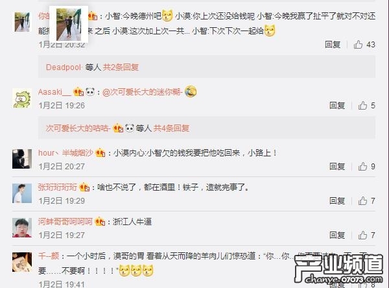
Task: Like 河蚌哥哥呵呵呵's comment about 浙江人牛逼
Action: [x=362, y=235]
